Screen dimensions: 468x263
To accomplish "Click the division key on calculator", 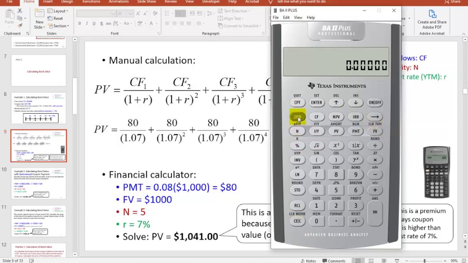I will coord(375,145).
